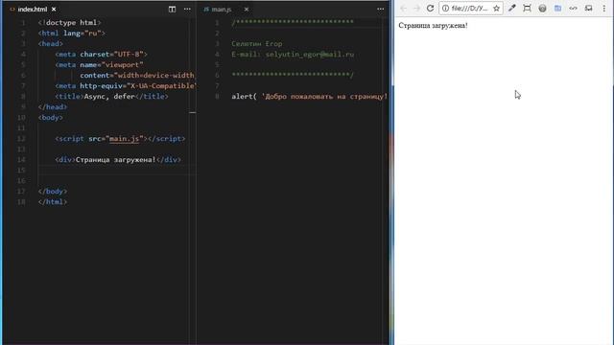
Task: Click the meta http-equiv line
Action: [x=126, y=86]
